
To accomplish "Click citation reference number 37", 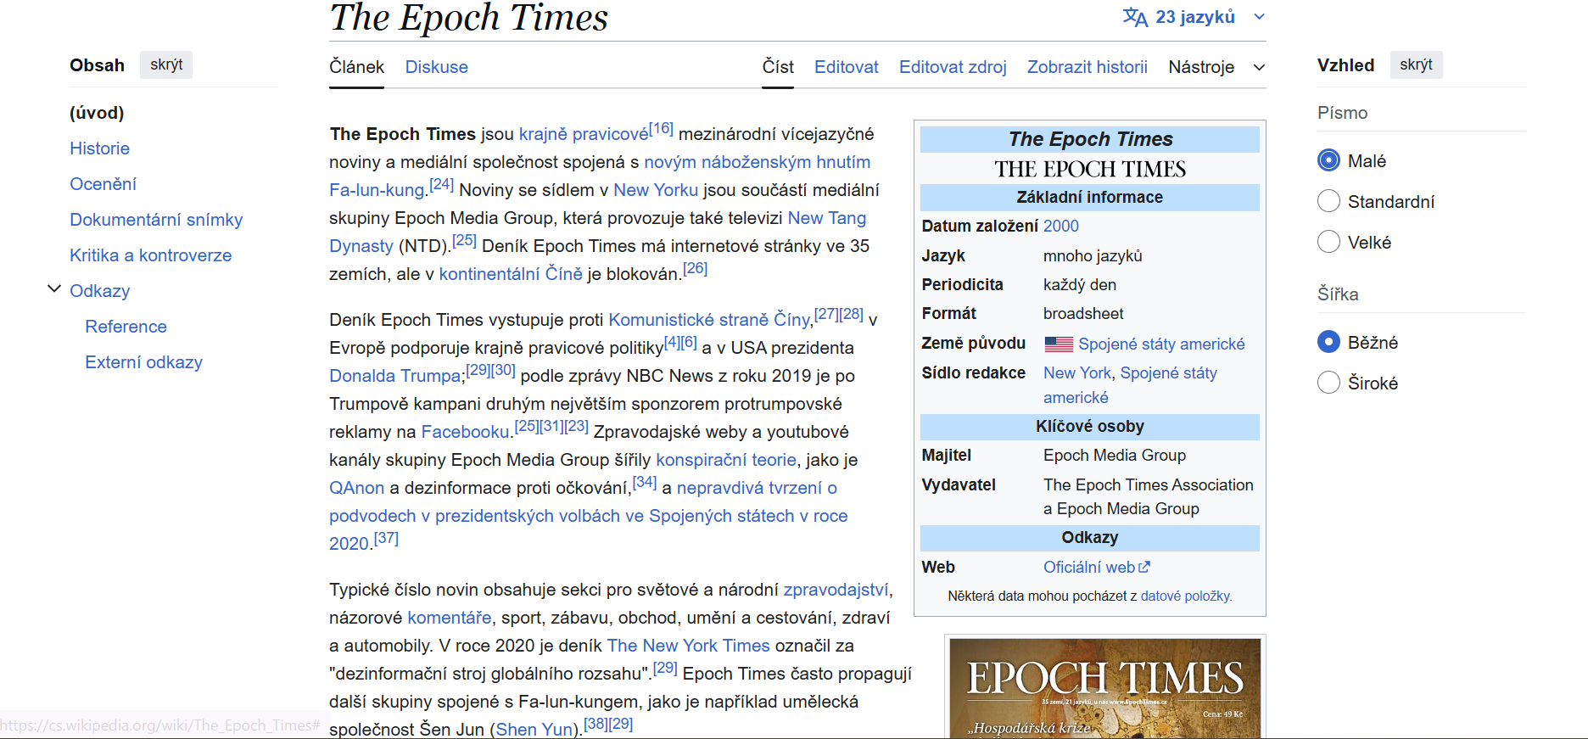I will tap(386, 538).
